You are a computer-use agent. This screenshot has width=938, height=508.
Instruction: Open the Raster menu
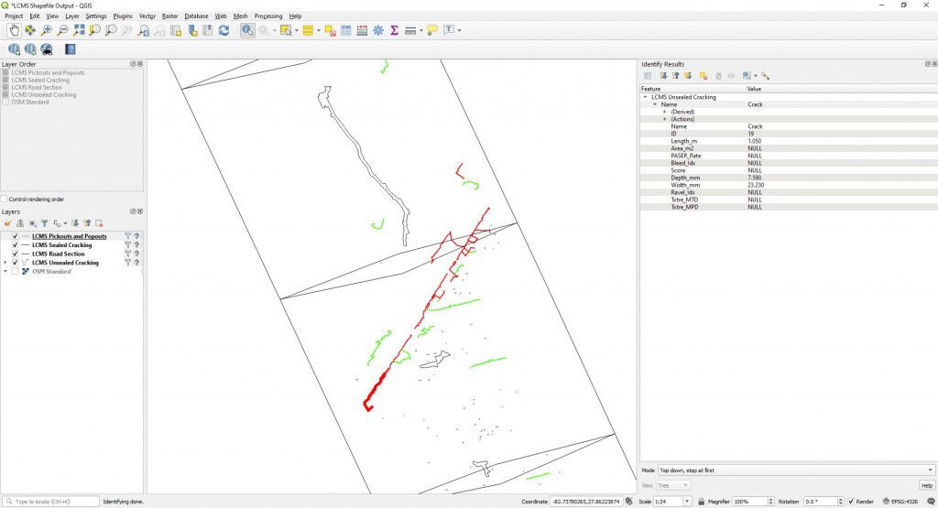click(169, 16)
